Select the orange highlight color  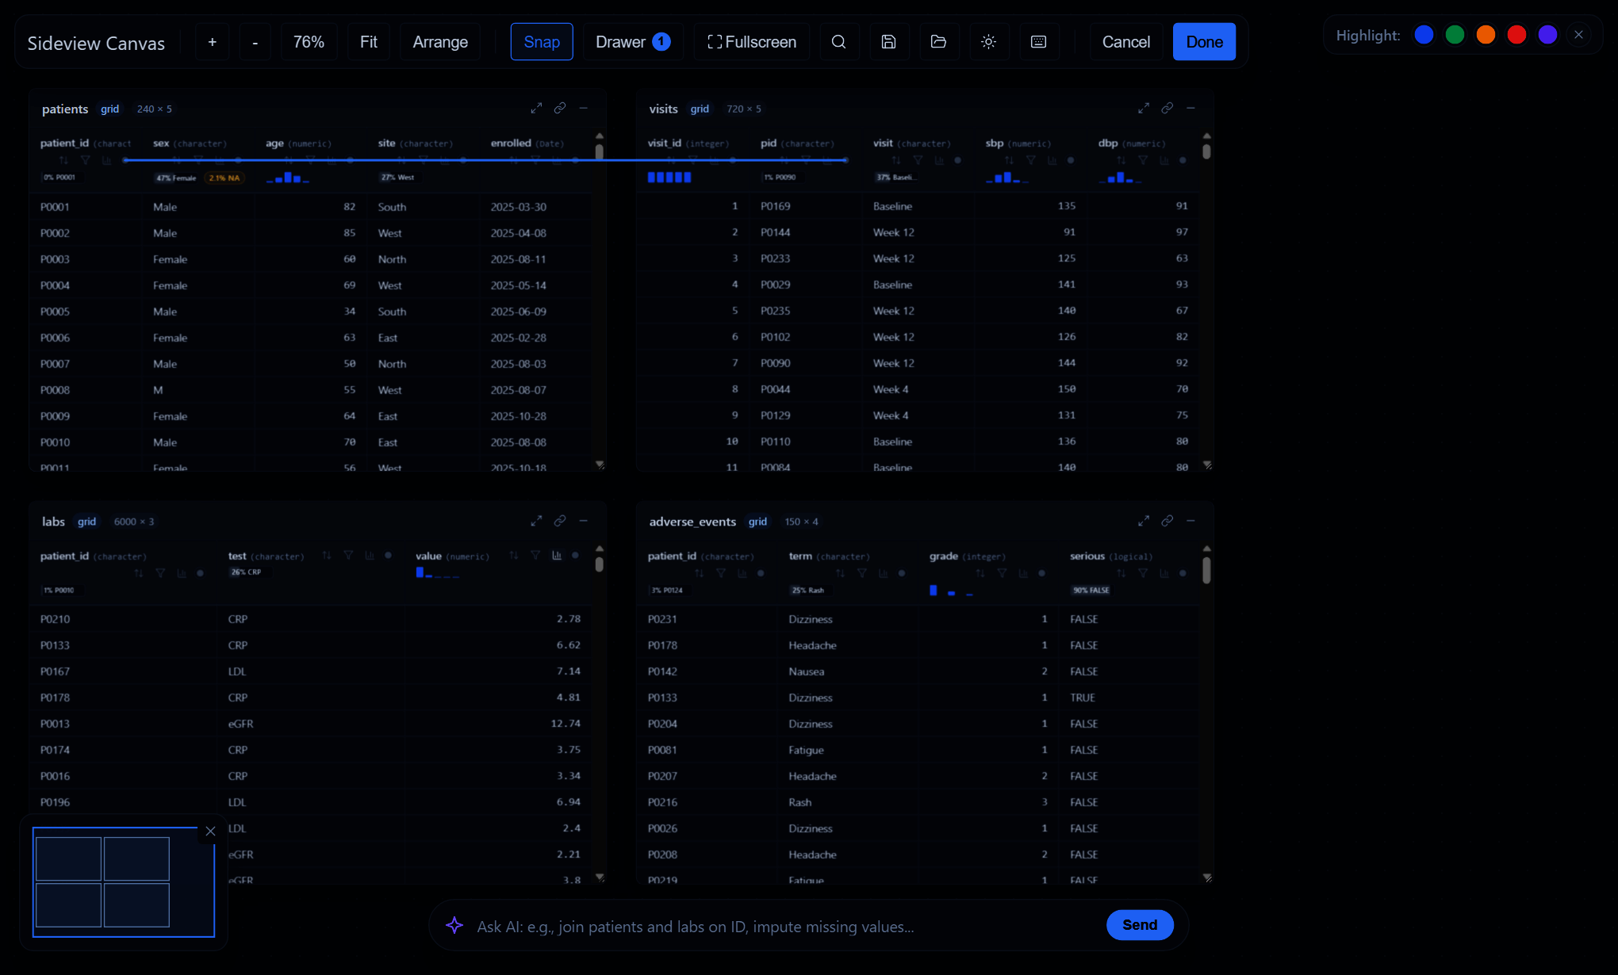[1486, 35]
